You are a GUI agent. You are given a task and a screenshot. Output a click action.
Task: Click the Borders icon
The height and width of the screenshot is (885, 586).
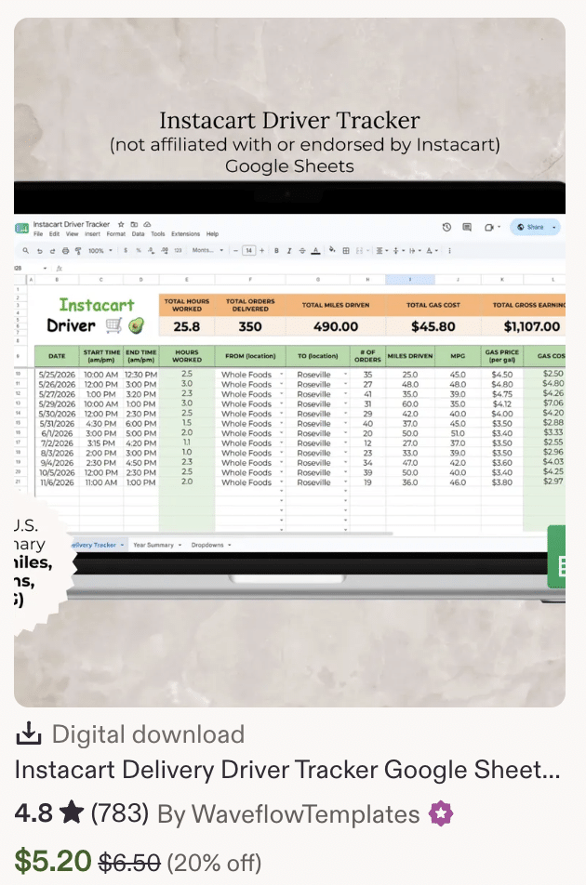click(x=346, y=251)
